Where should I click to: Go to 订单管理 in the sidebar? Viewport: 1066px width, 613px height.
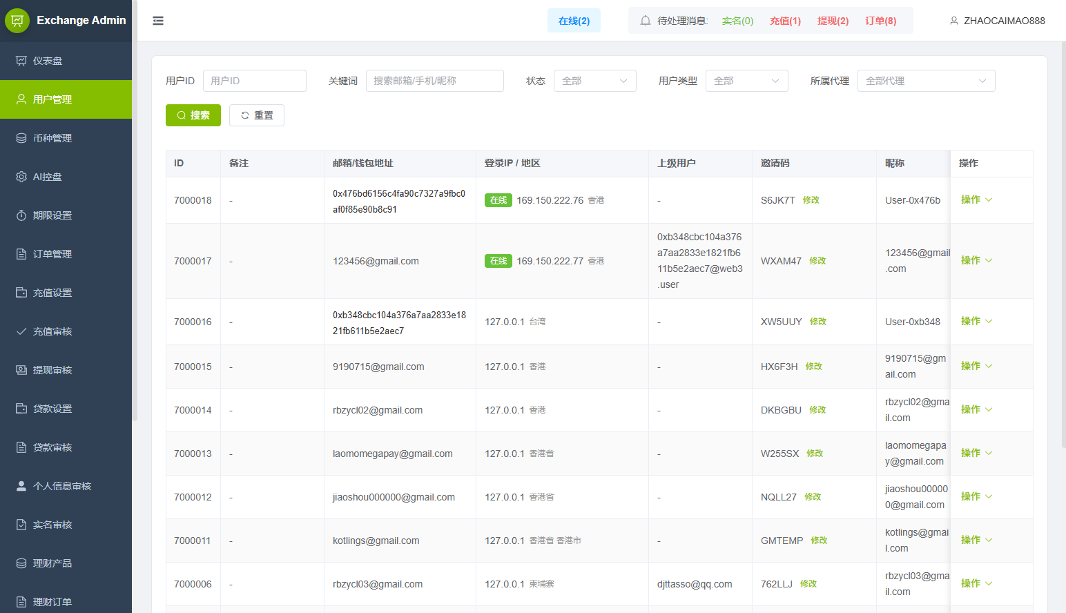pyautogui.click(x=52, y=254)
